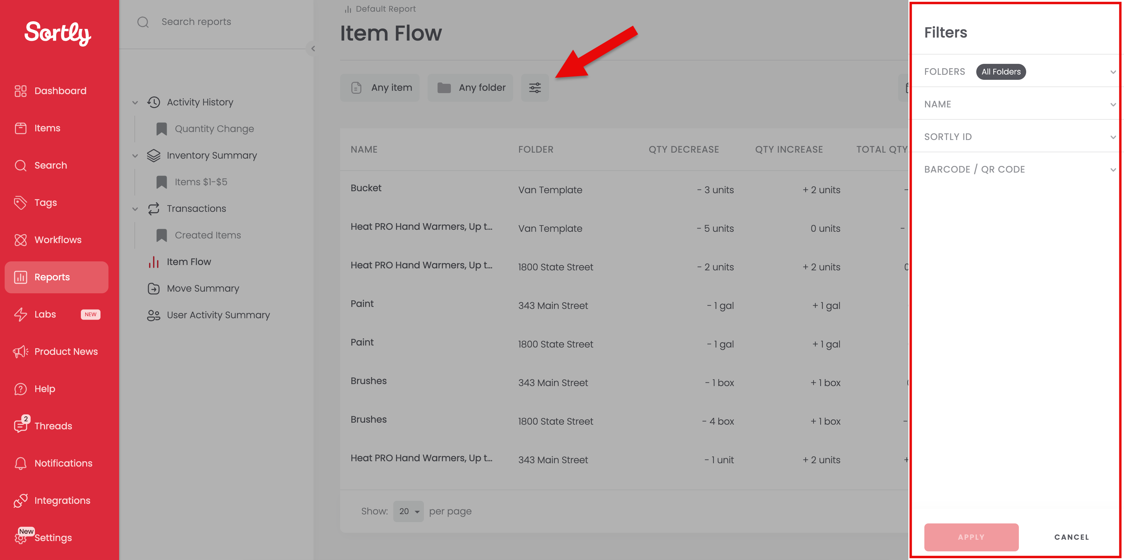Screen dimensions: 1124x560
Task: Click the NAME column header
Action: pos(364,149)
